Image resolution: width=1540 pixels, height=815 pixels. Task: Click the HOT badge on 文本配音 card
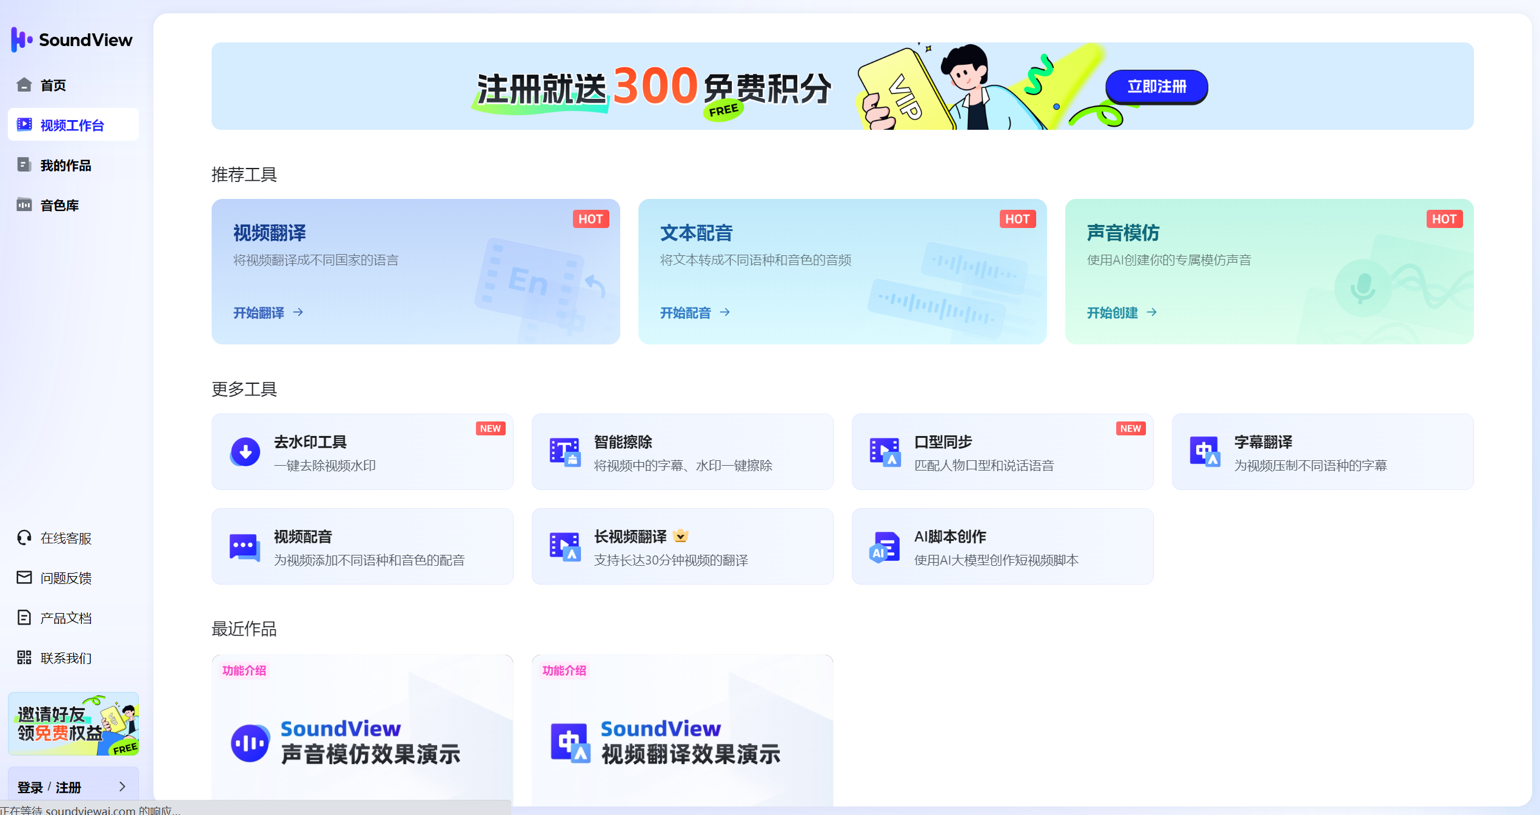[1018, 219]
